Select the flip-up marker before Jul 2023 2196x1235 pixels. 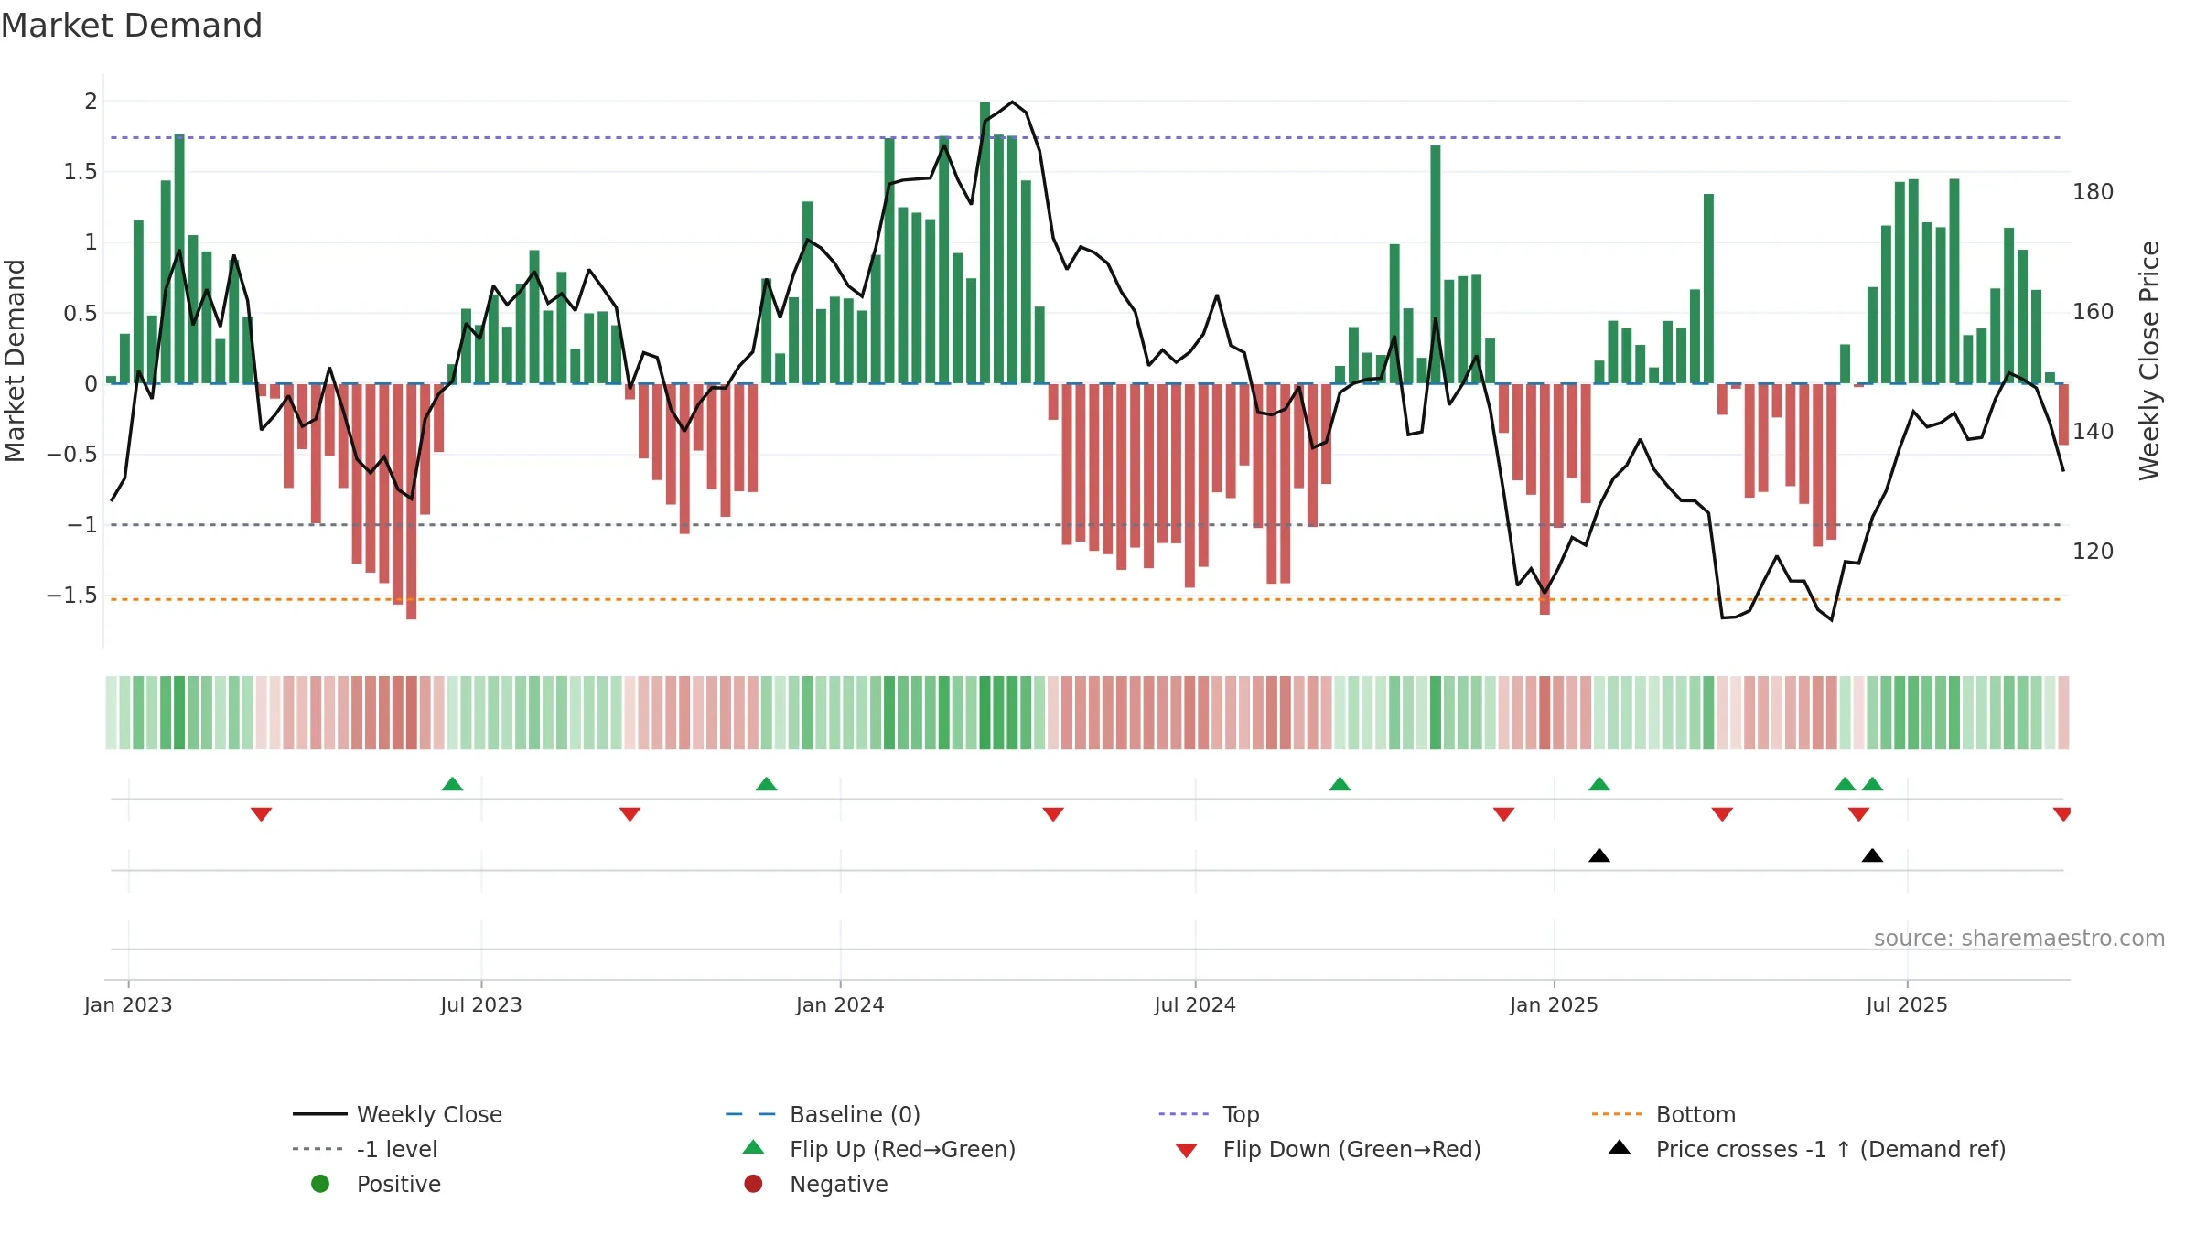452,784
